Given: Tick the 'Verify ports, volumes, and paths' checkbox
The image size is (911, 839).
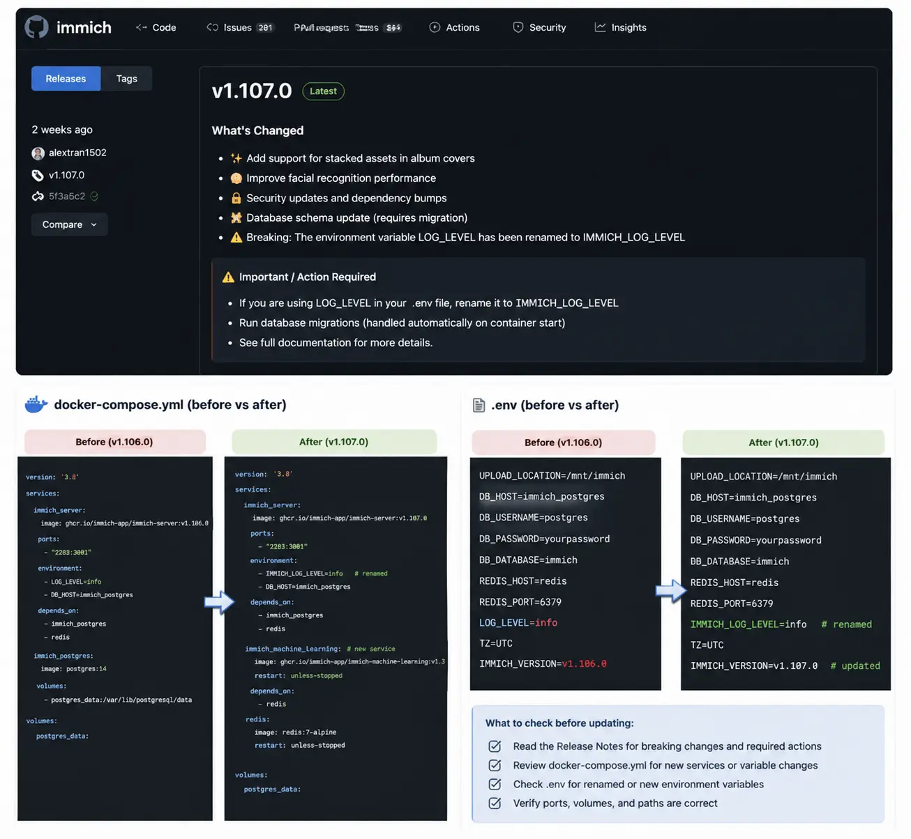Looking at the screenshot, I should 495,803.
